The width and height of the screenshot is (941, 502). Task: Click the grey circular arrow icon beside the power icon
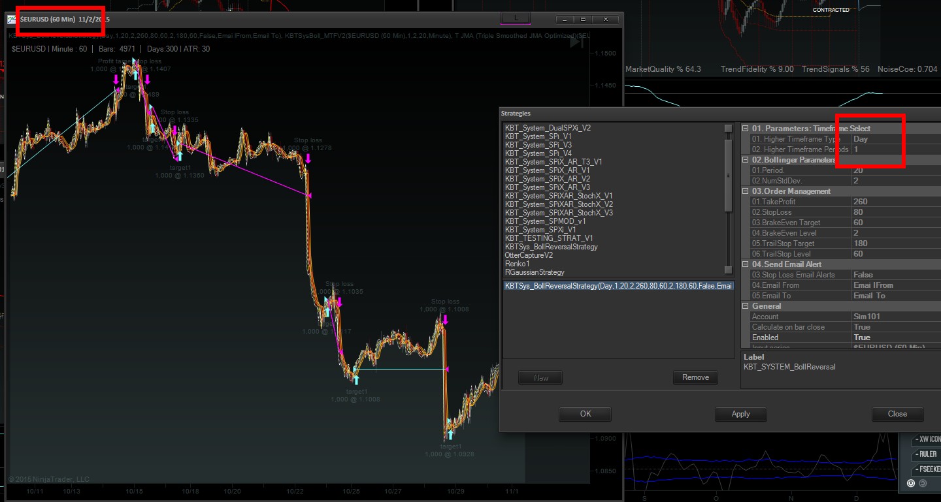922,483
